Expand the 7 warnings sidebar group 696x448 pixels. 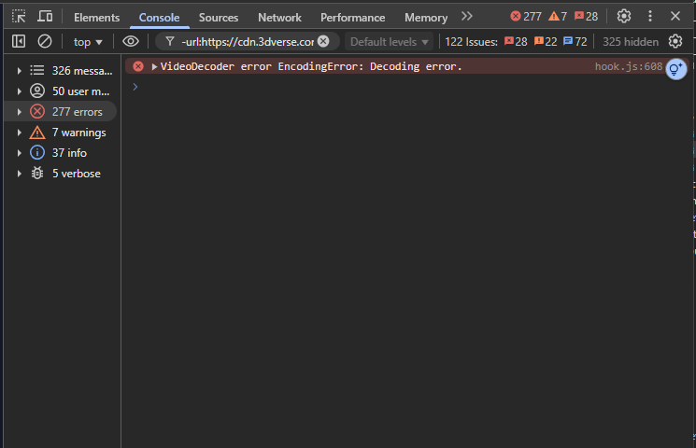[x=19, y=133]
